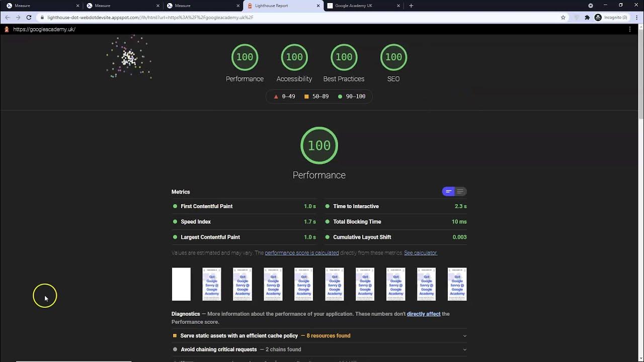Switch metrics to expanded view toggle
The image size is (644, 362).
click(460, 192)
